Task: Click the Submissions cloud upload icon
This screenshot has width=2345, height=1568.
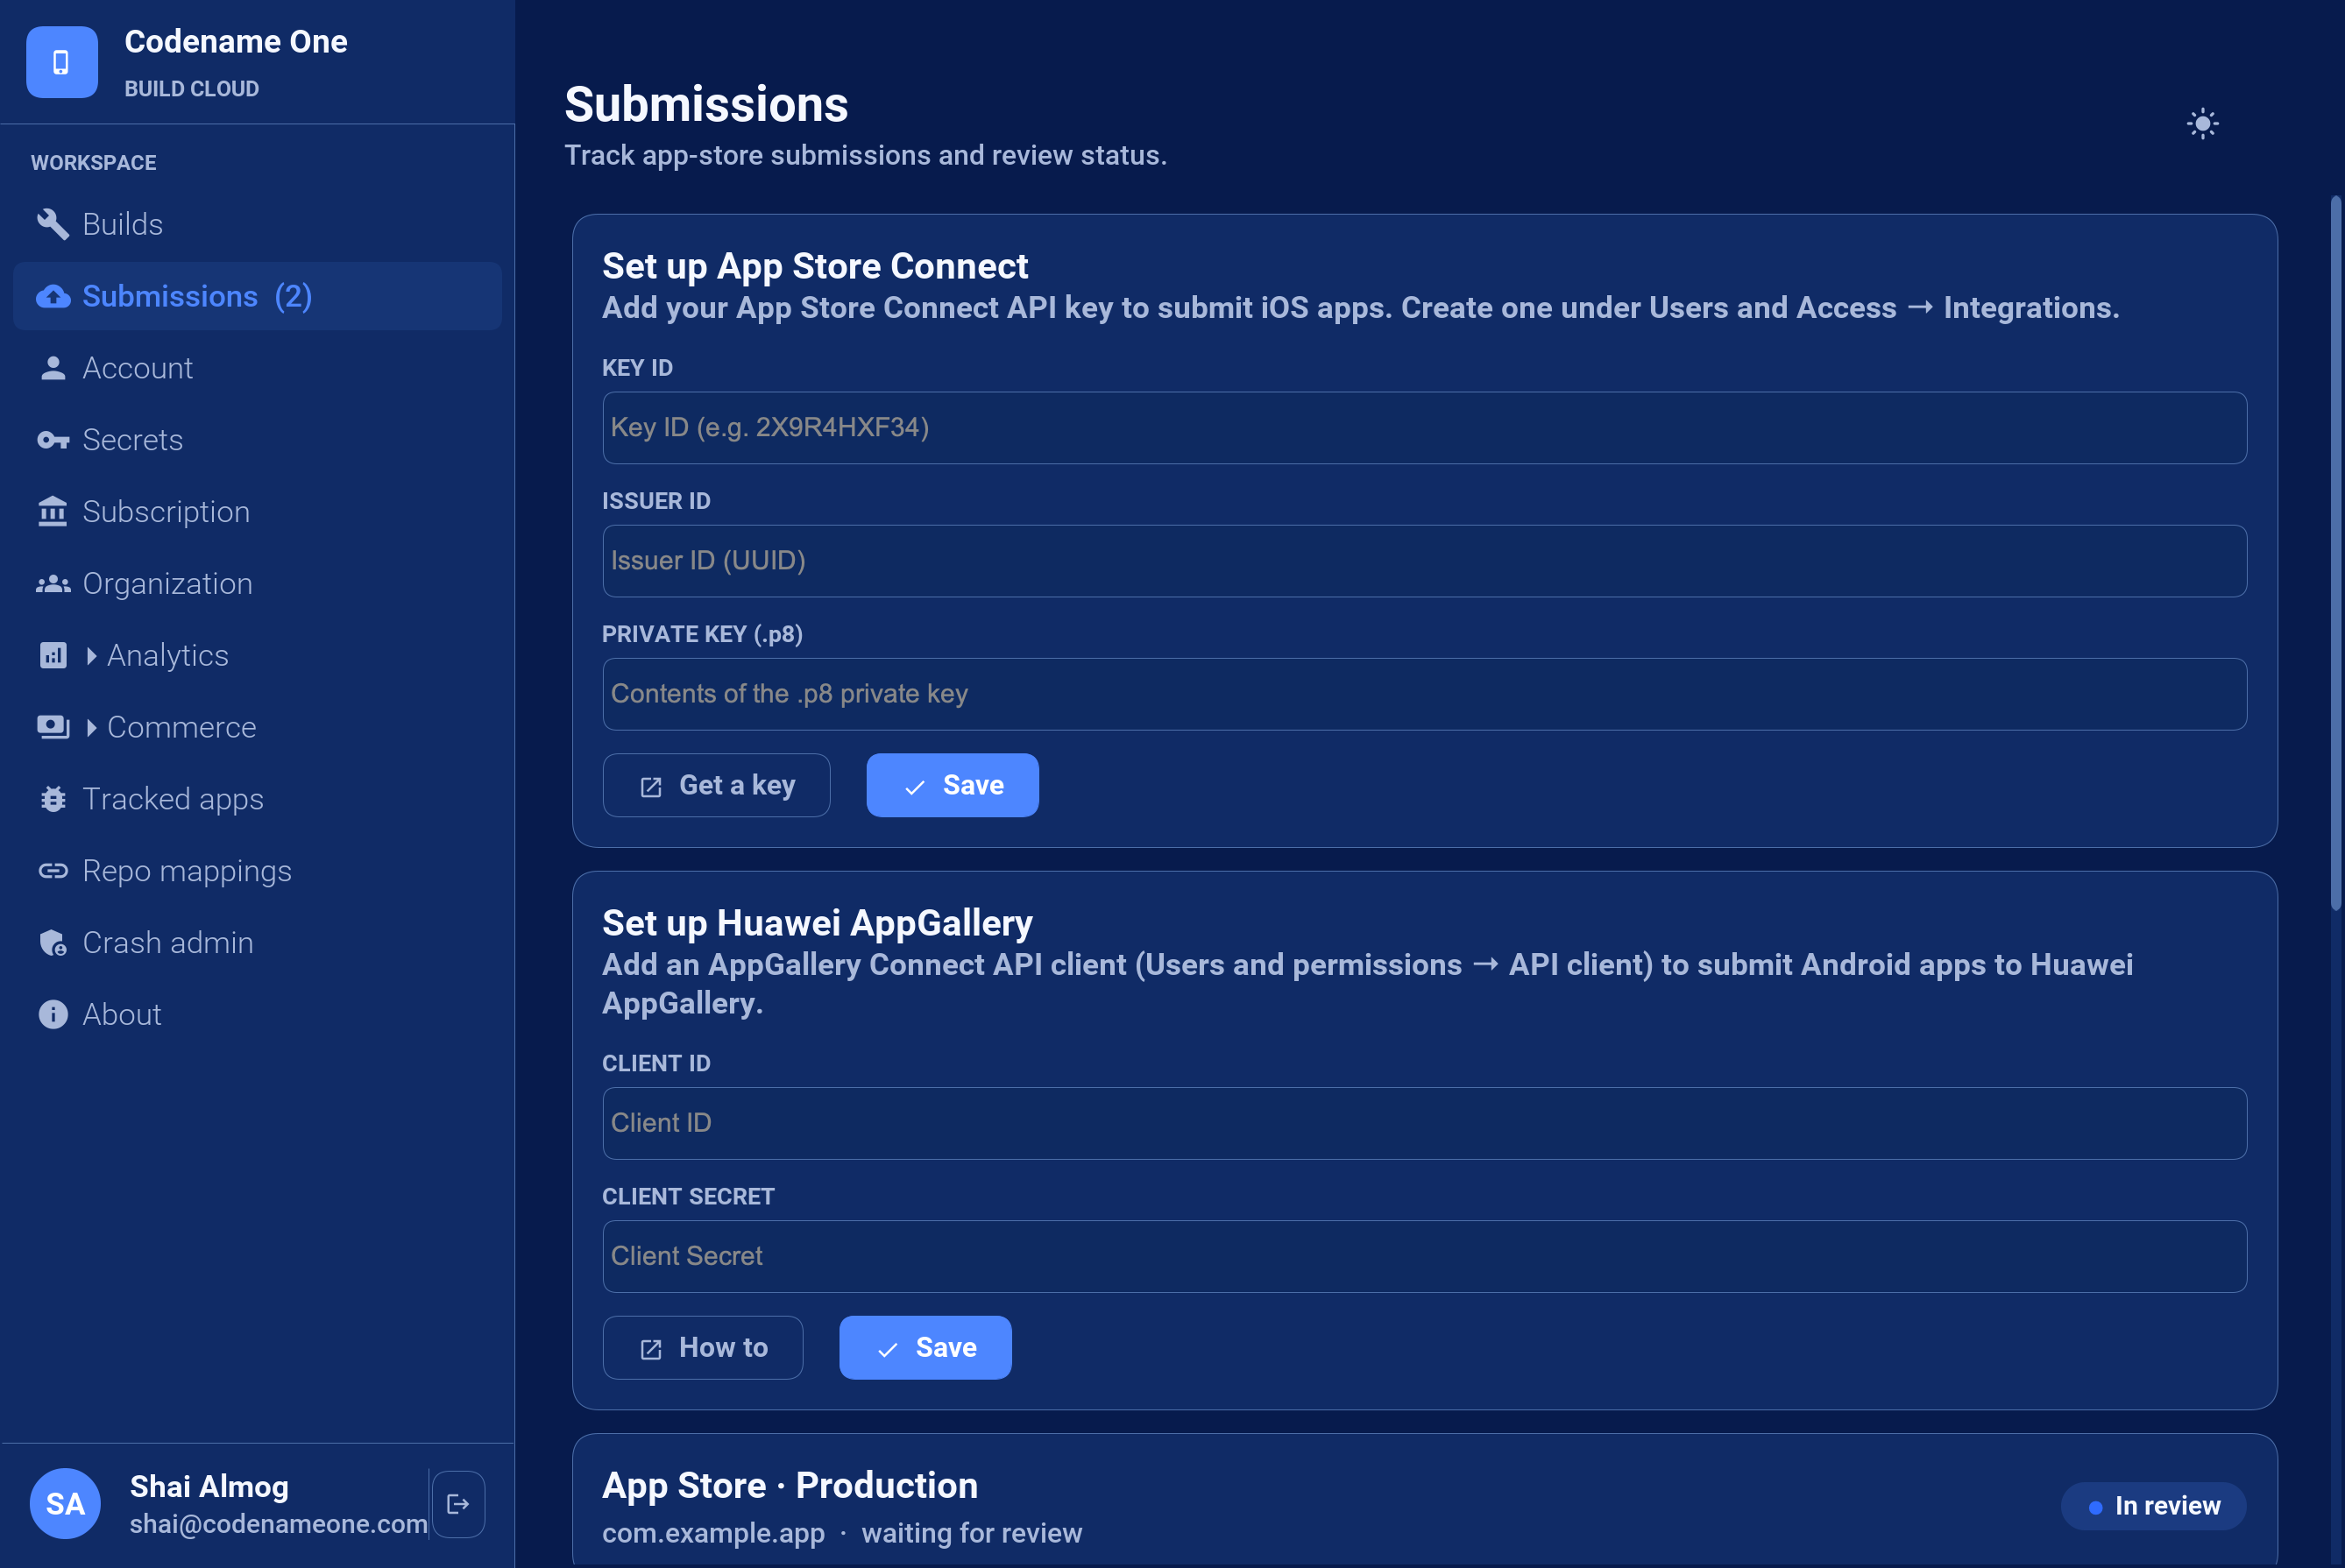Action: point(53,296)
